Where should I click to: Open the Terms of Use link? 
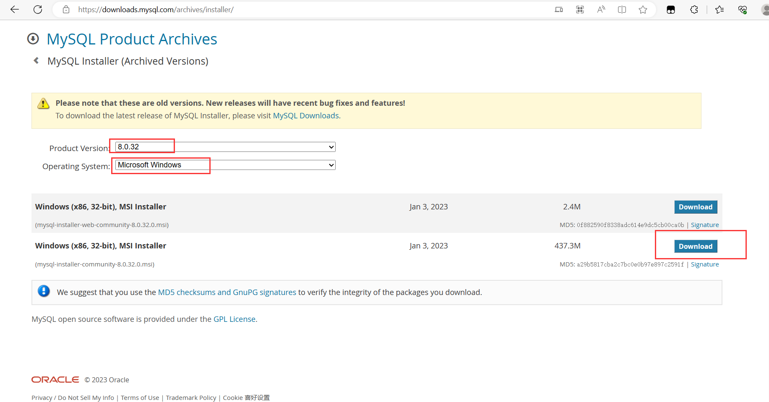point(140,397)
